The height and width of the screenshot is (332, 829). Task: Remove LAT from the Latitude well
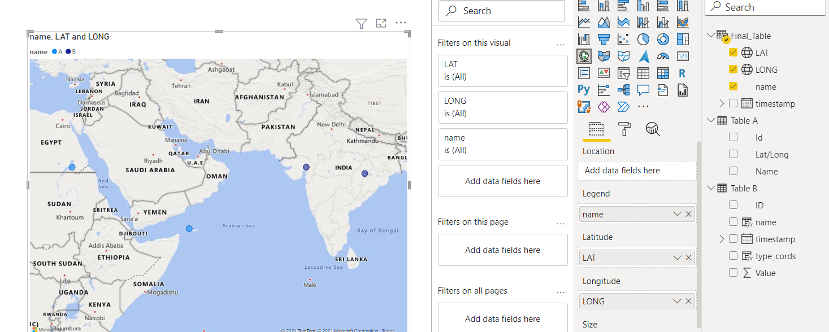(x=688, y=257)
